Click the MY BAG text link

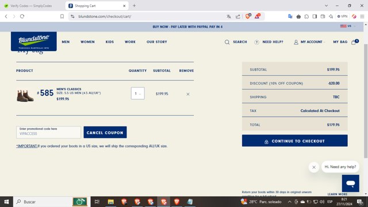(340, 42)
